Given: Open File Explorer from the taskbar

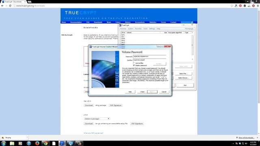Looking at the screenshot, I should 12,143.
